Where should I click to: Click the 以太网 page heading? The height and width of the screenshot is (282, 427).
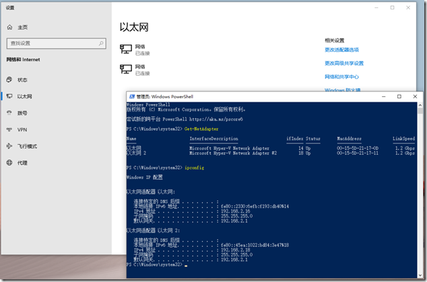[x=134, y=27]
